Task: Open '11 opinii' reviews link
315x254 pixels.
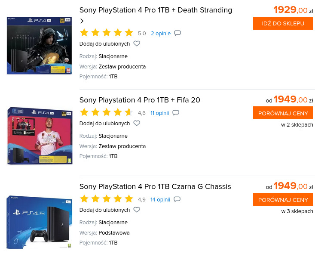Action: click(x=159, y=113)
